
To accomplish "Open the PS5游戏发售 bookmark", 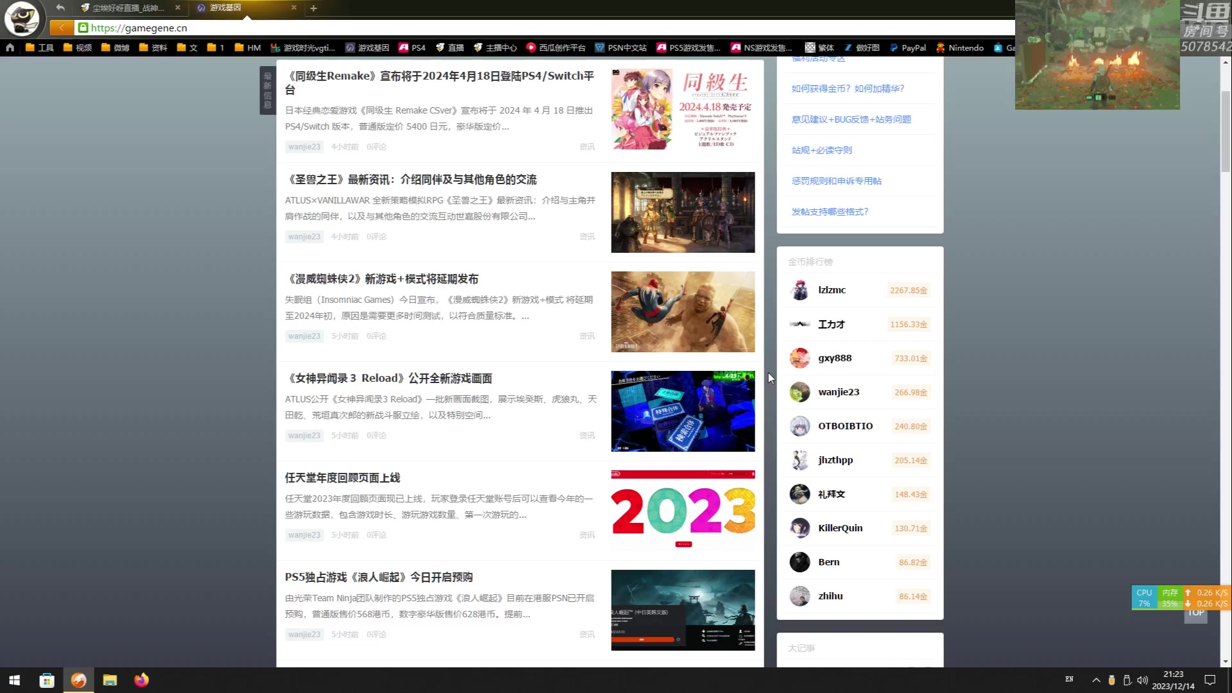I will pyautogui.click(x=689, y=47).
